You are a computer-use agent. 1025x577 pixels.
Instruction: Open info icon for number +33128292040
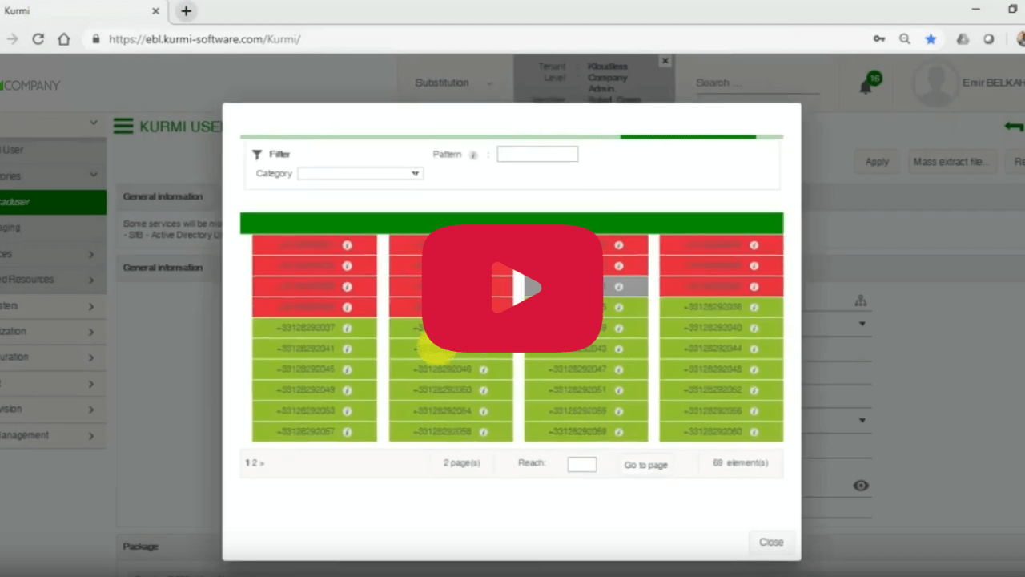(754, 329)
